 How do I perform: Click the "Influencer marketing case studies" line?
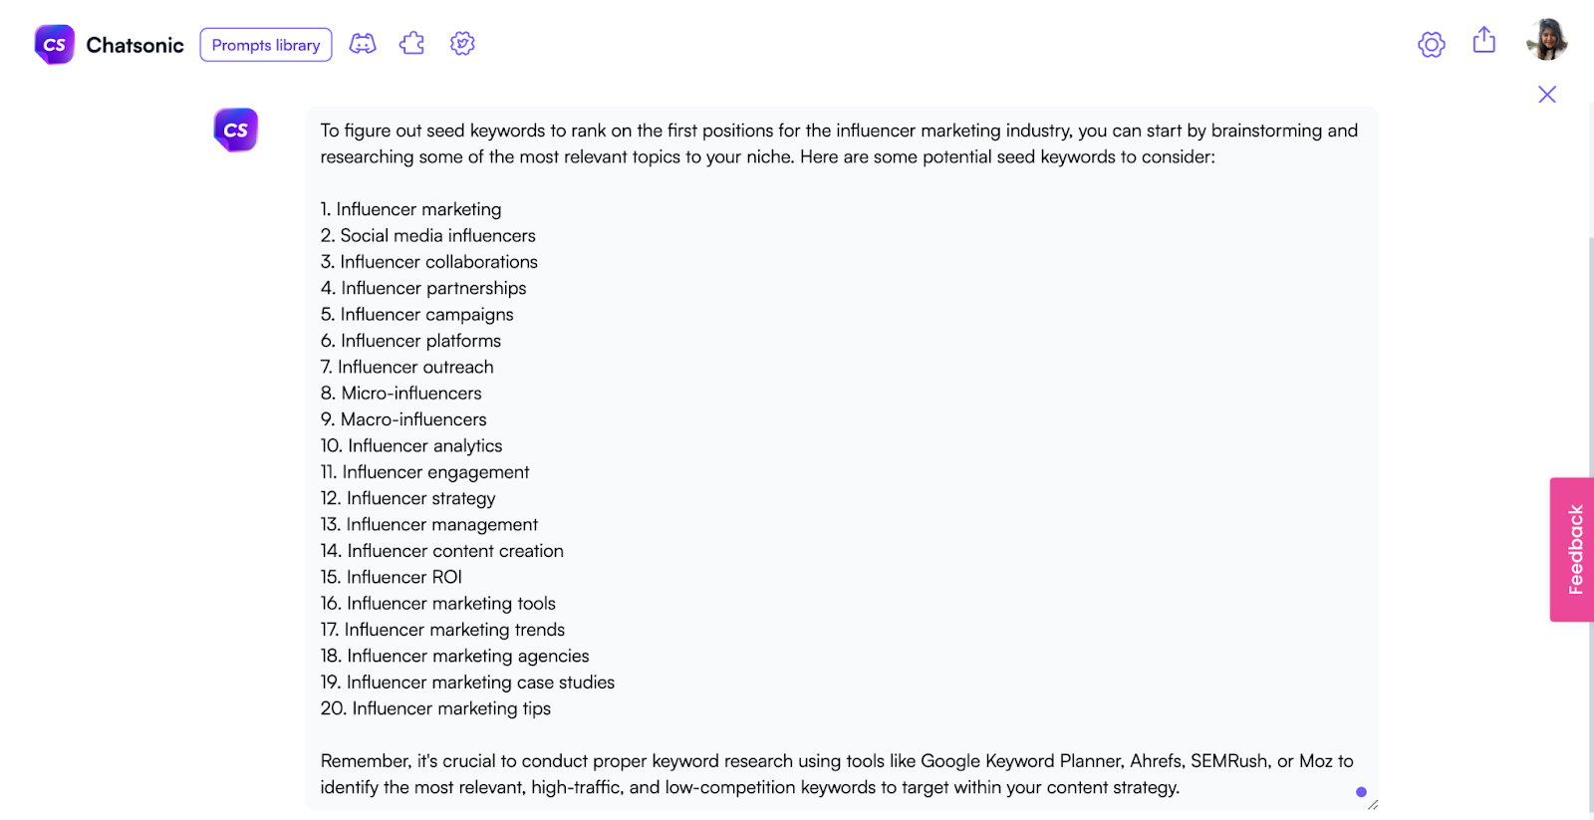468,683
